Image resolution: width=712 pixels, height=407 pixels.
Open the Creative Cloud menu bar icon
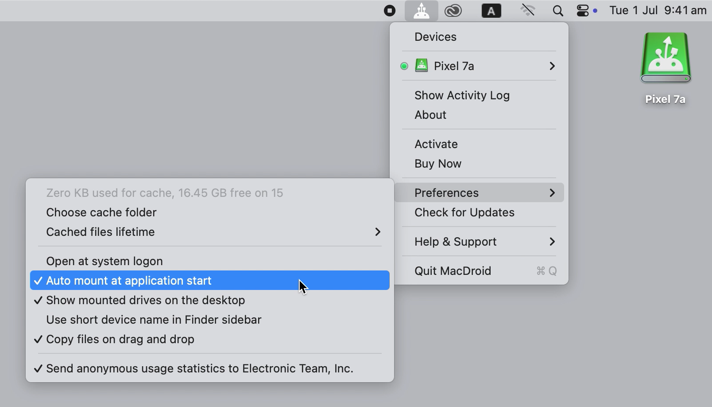click(453, 11)
